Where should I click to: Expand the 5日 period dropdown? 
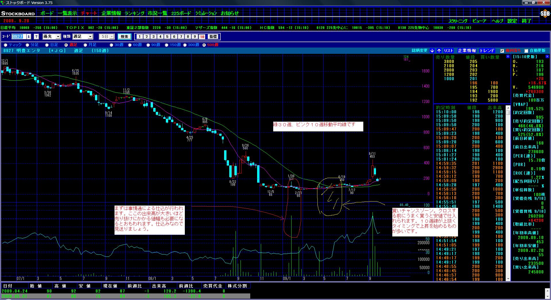112,37
